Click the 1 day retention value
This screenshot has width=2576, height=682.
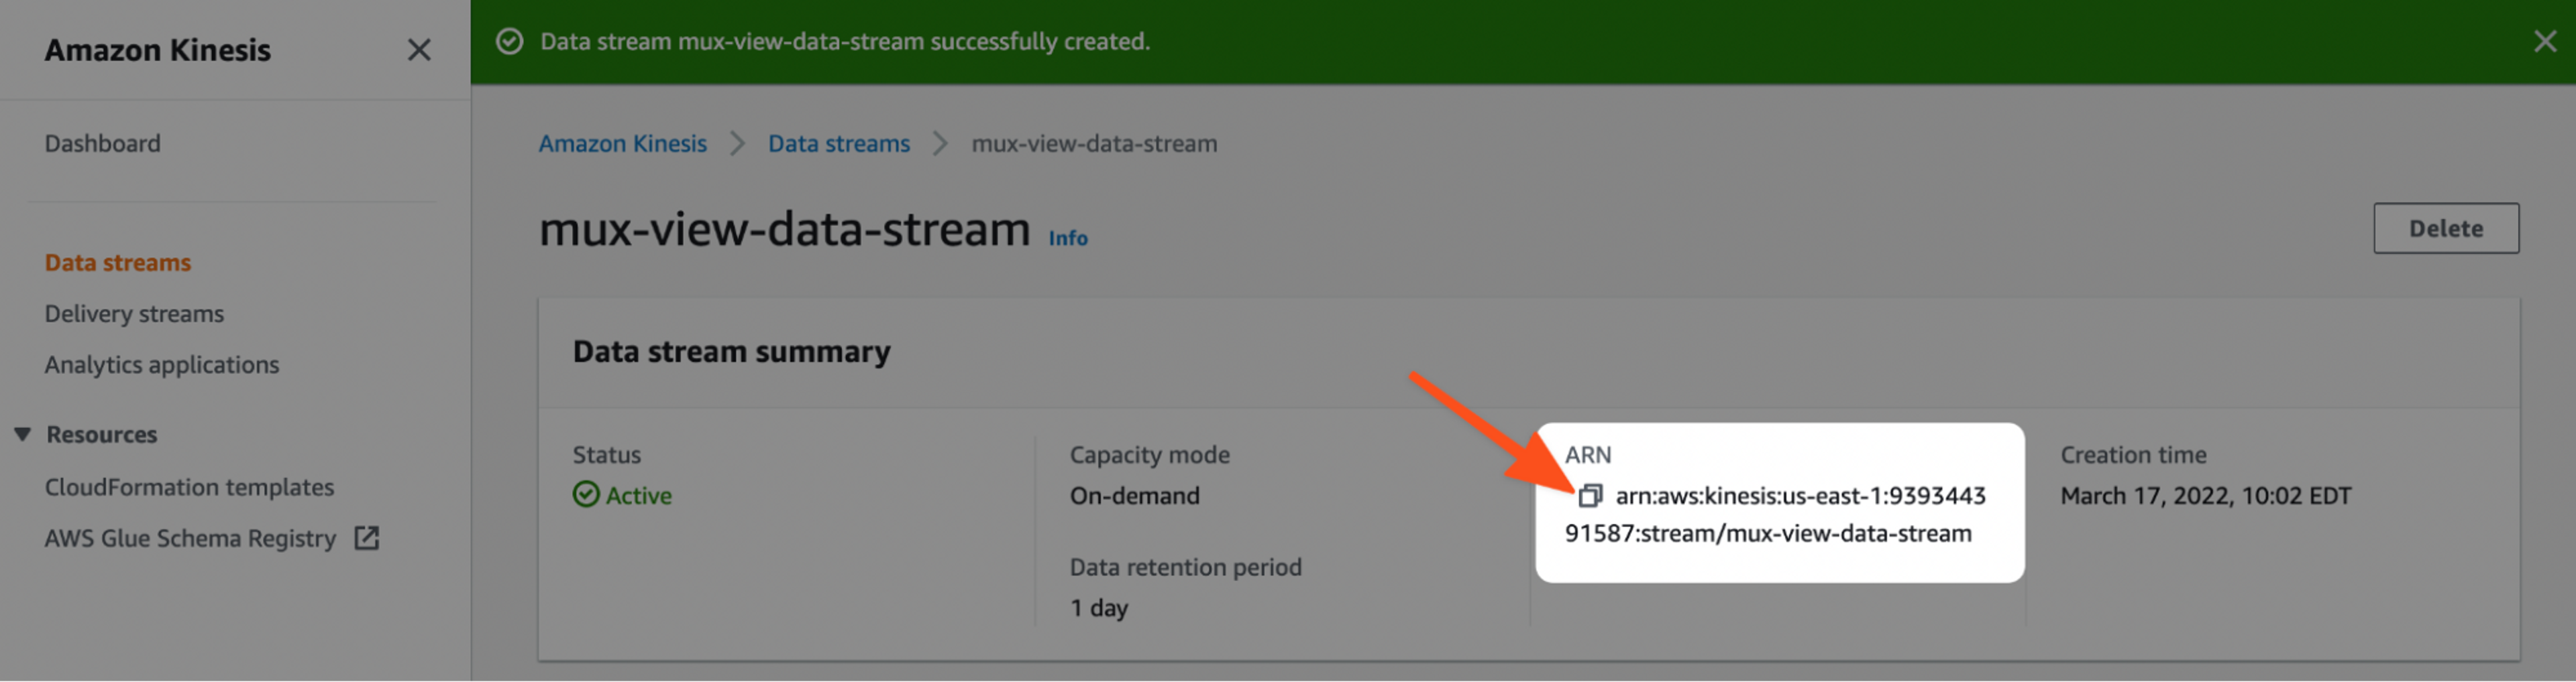1098,608
